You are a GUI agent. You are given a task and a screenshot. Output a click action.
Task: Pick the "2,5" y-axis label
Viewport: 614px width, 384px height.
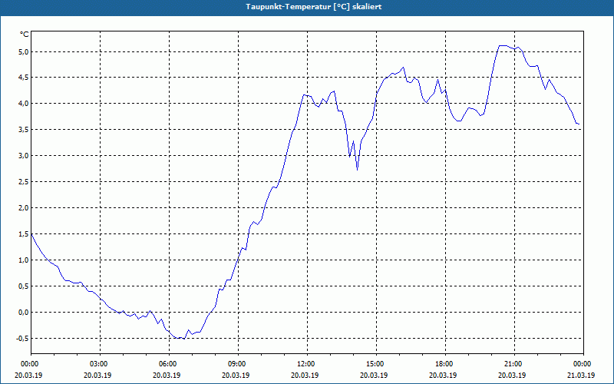pyautogui.click(x=24, y=182)
